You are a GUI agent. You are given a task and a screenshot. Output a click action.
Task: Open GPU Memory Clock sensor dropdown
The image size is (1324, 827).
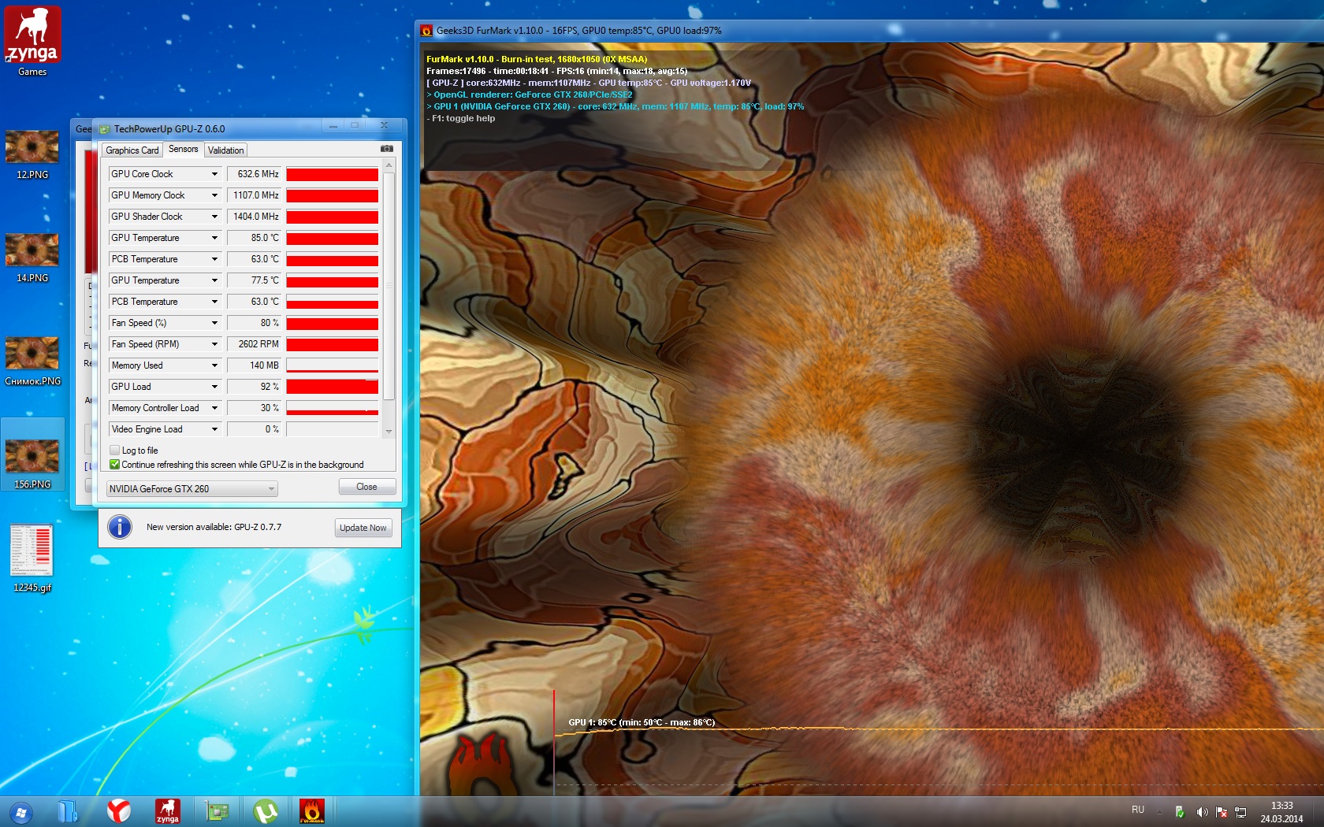pyautogui.click(x=165, y=195)
